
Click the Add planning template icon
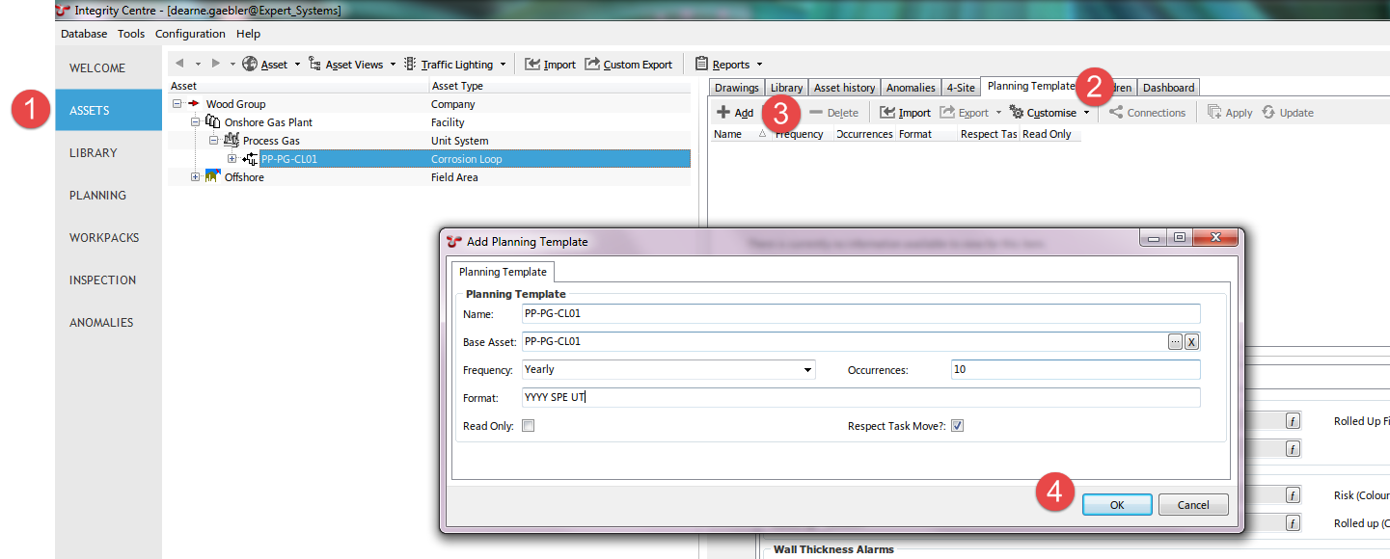coord(723,113)
